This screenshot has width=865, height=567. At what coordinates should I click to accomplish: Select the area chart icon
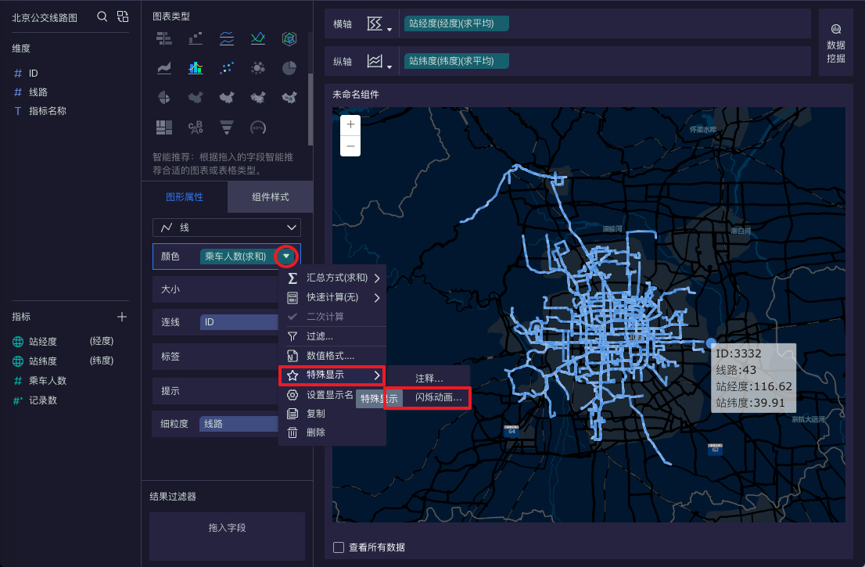[163, 68]
